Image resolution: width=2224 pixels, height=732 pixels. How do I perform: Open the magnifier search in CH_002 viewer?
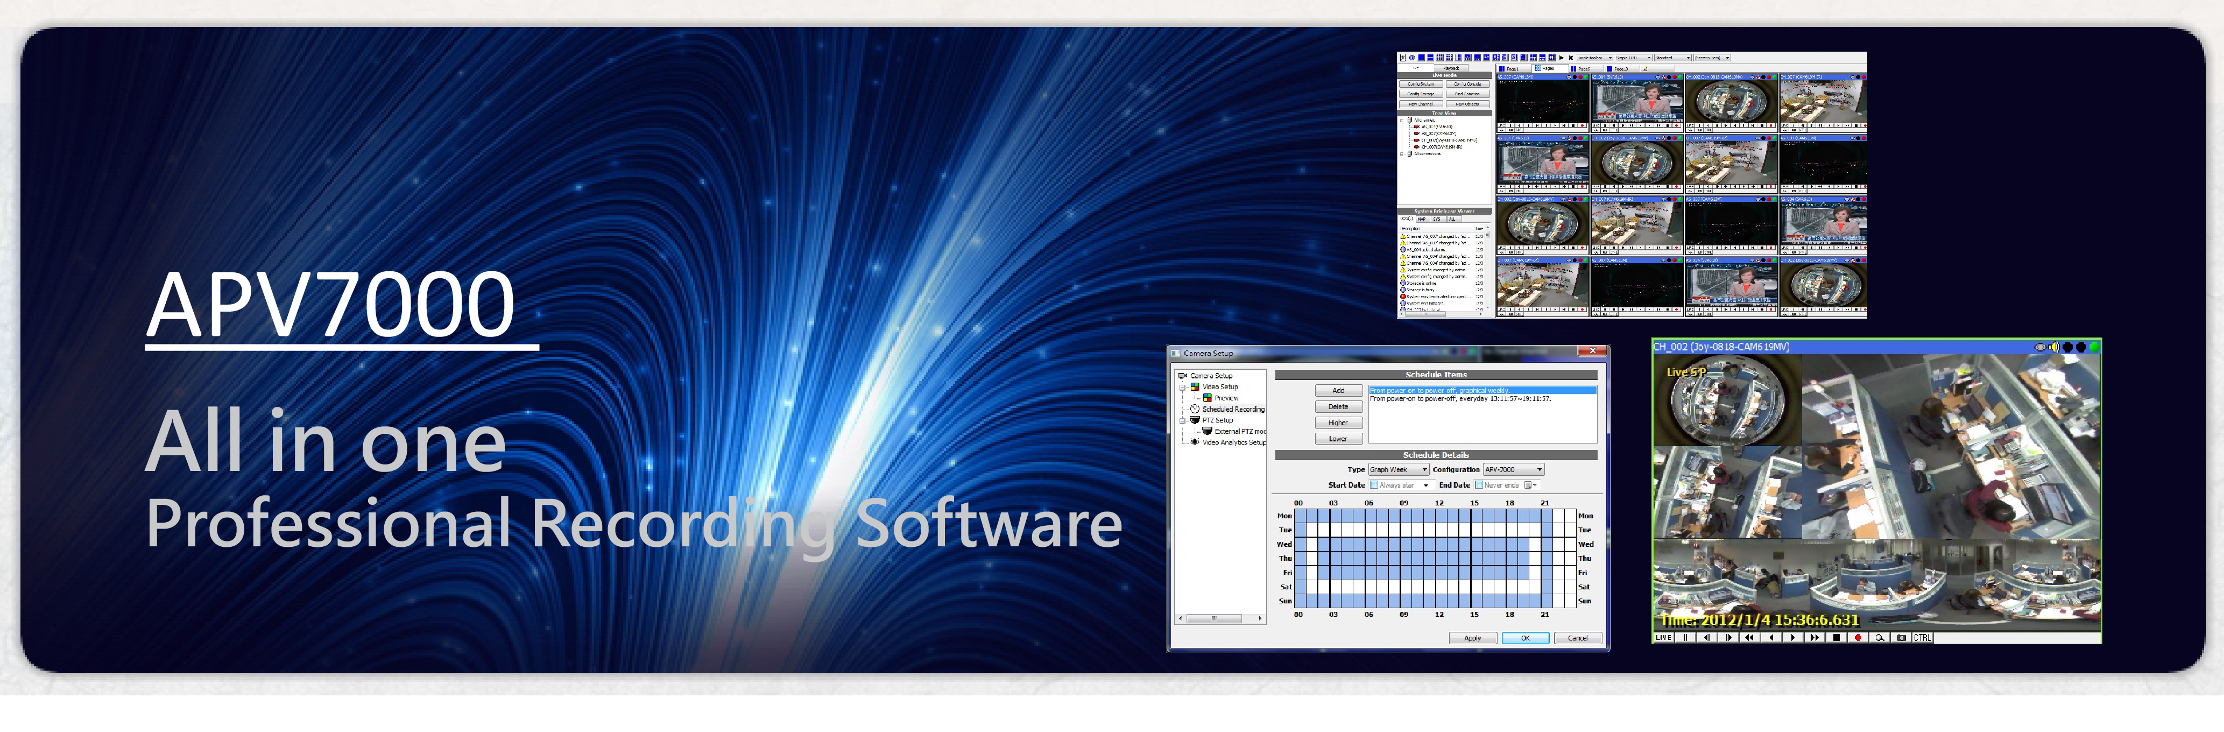point(1880,638)
